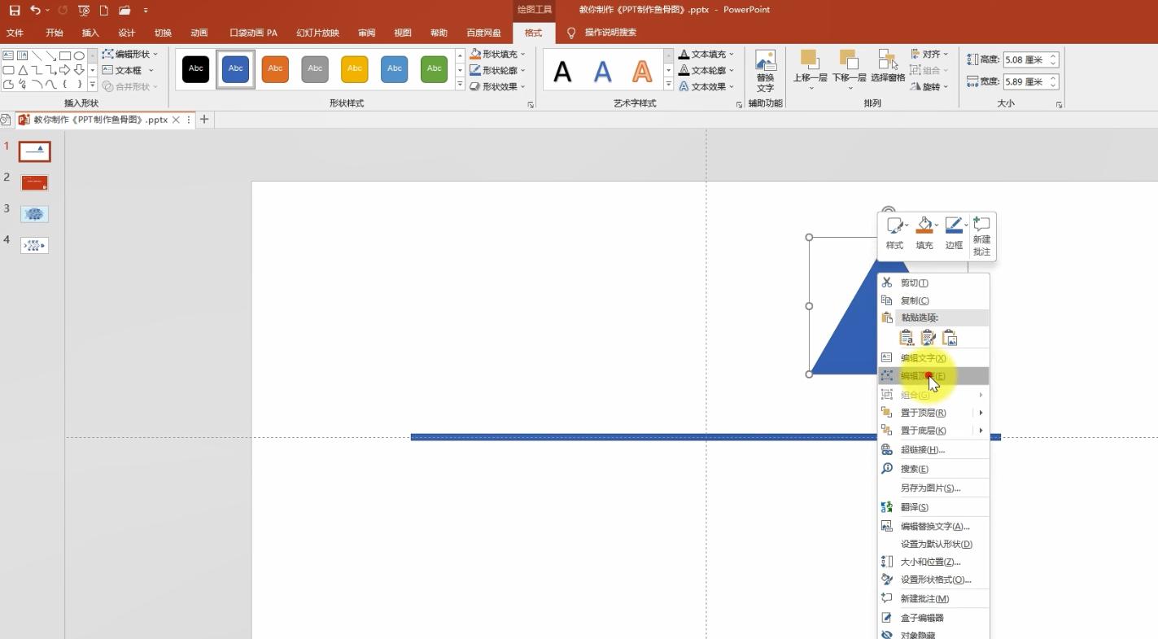Image resolution: width=1158 pixels, height=639 pixels.
Task: Open 置于顶层(R) submenu in context menu
Action: click(x=933, y=413)
